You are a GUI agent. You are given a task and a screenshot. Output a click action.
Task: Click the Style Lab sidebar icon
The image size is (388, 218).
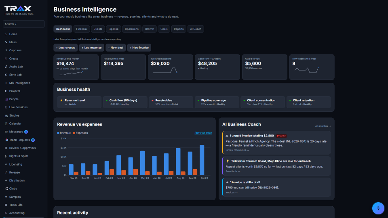[6, 75]
